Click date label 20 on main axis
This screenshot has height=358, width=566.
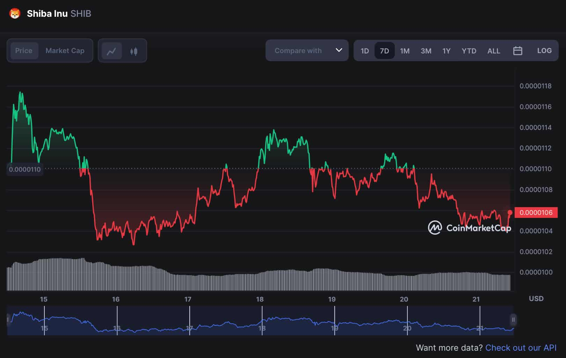point(404,299)
